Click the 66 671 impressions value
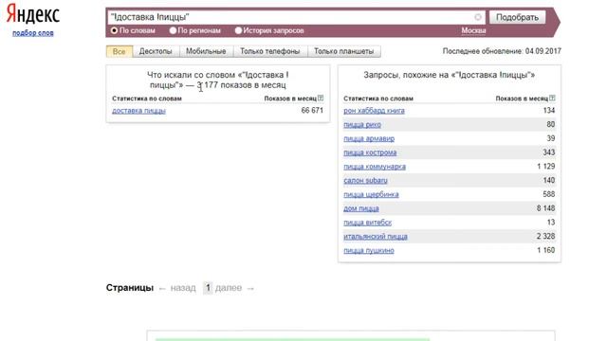607x341 pixels. pos(312,111)
